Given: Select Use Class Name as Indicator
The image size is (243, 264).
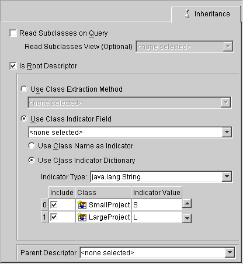Looking at the screenshot, I should pyautogui.click(x=32, y=145).
